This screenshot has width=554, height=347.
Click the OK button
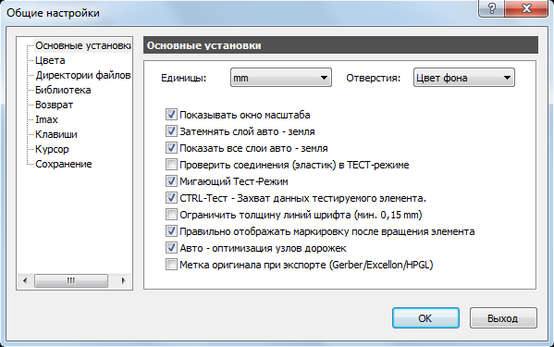[425, 318]
